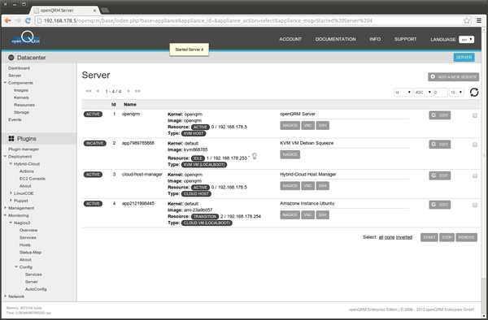Open Plugin manager in sidebar
The image size is (488, 320).
(x=24, y=149)
